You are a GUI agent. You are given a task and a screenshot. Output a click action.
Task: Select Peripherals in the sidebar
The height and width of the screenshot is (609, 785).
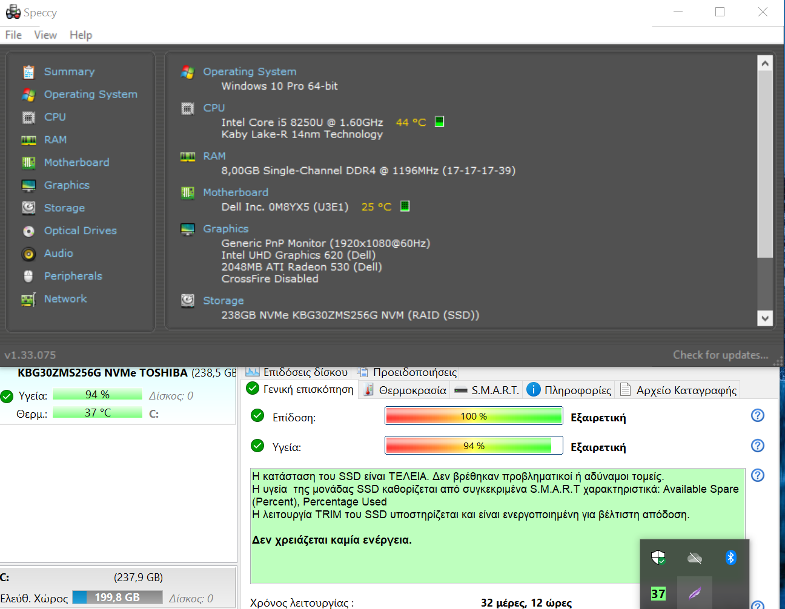pos(73,276)
